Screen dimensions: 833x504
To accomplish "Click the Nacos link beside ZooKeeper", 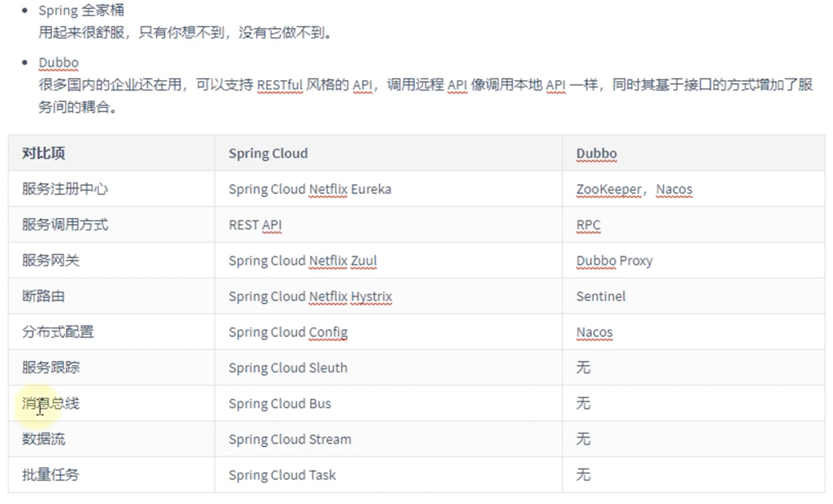I will pyautogui.click(x=674, y=189).
